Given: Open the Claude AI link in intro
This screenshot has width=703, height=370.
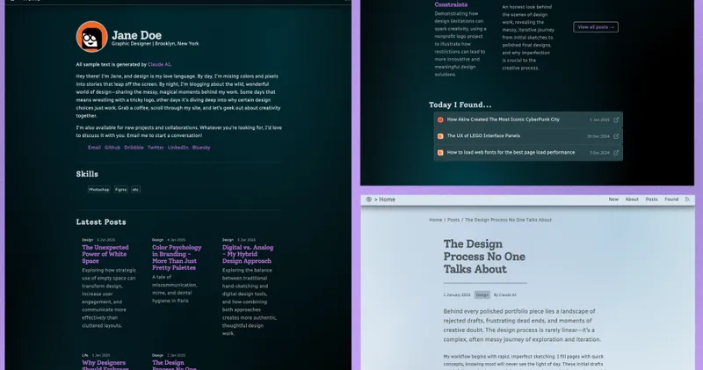Looking at the screenshot, I should pyautogui.click(x=157, y=65).
